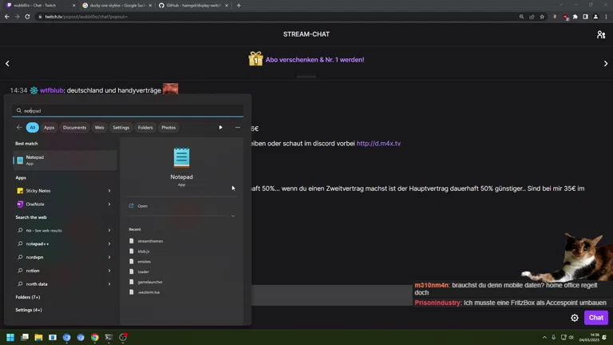The image size is (613, 345).
Task: Click the gift box icon in banner
Action: [x=255, y=59]
